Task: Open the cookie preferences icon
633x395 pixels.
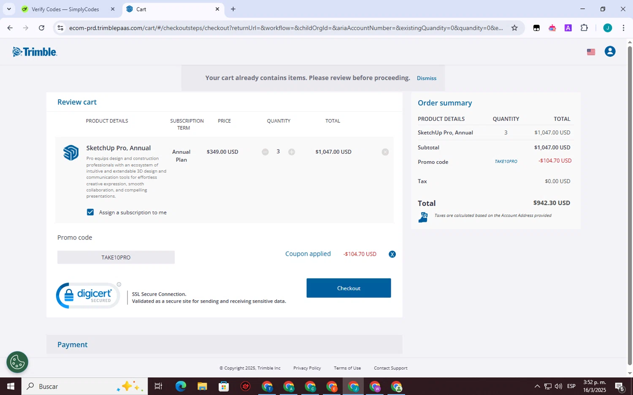Action: (17, 362)
